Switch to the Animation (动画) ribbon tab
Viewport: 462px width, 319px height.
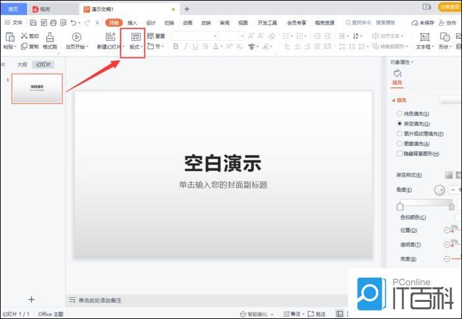point(188,22)
